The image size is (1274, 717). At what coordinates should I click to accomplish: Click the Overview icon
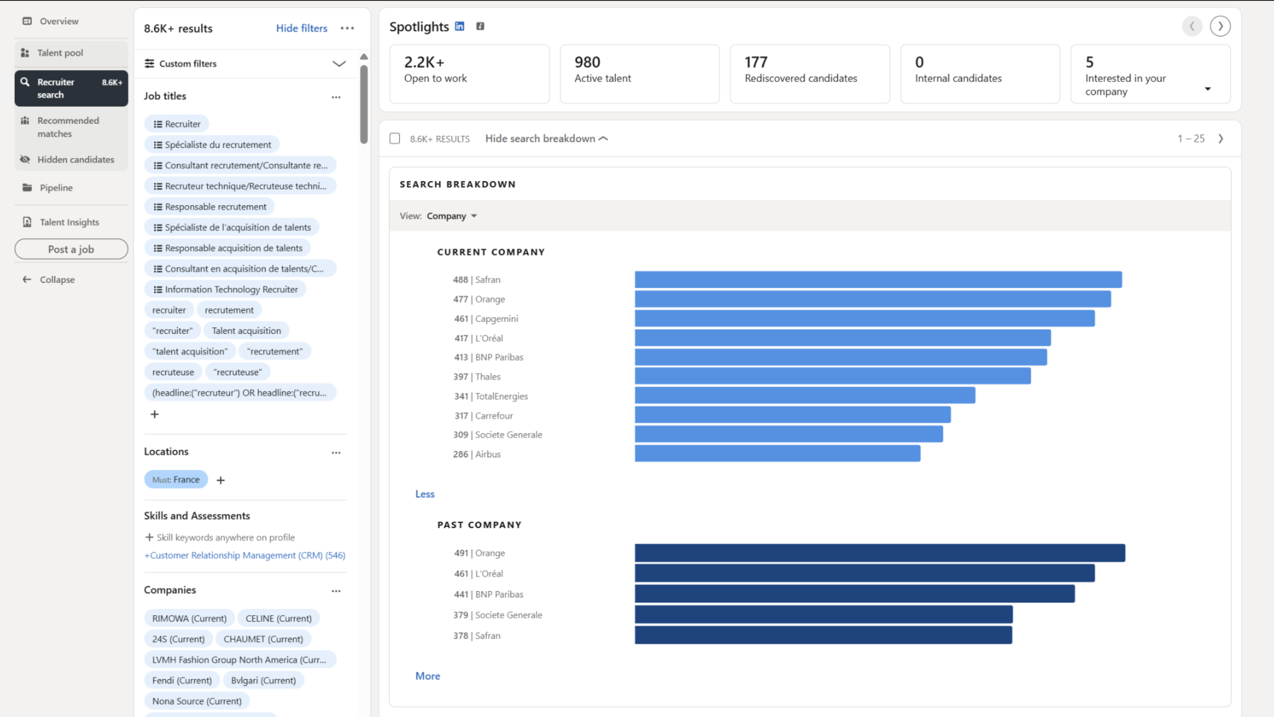[x=27, y=21]
